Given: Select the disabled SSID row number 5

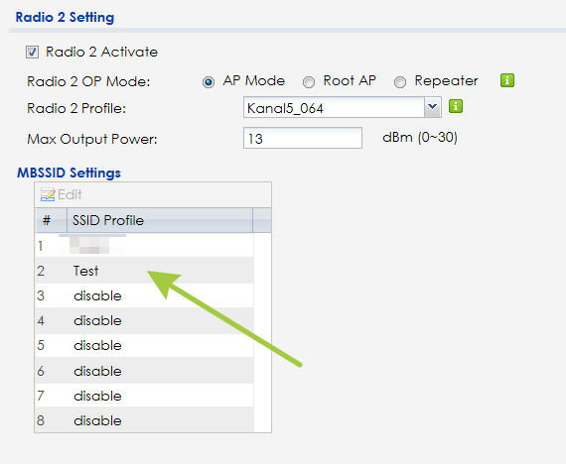Looking at the screenshot, I should pyautogui.click(x=144, y=345).
